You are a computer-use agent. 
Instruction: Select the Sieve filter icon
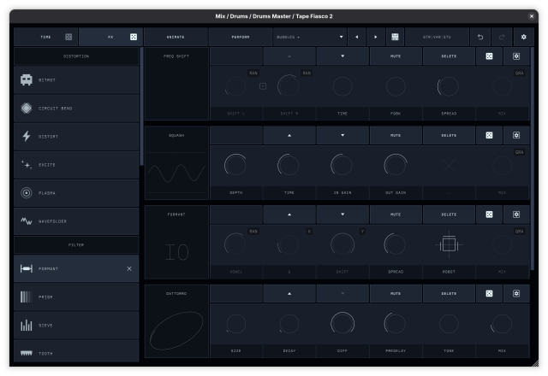[x=27, y=325]
